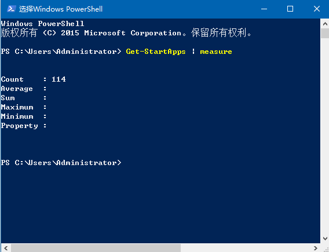This screenshot has width=329, height=252.
Task: Click the vertical scrollbar thumb
Action: (325, 34)
